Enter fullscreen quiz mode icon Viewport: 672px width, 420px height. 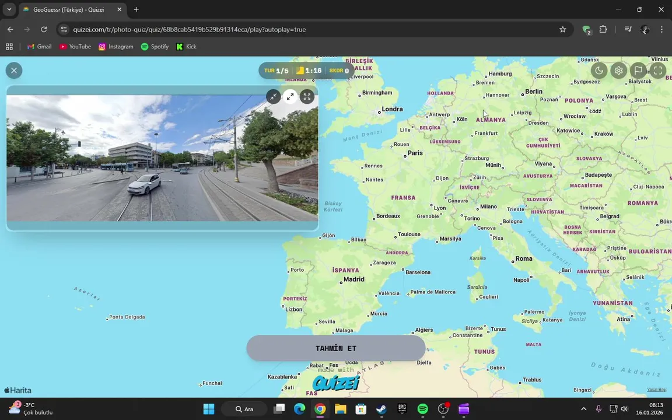point(658,70)
